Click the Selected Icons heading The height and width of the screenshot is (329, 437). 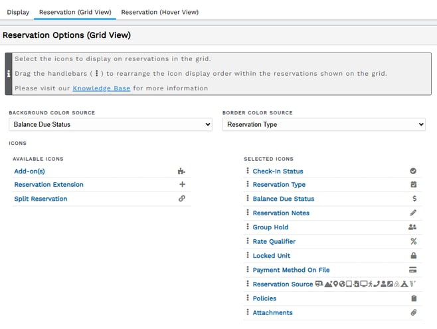269,159
